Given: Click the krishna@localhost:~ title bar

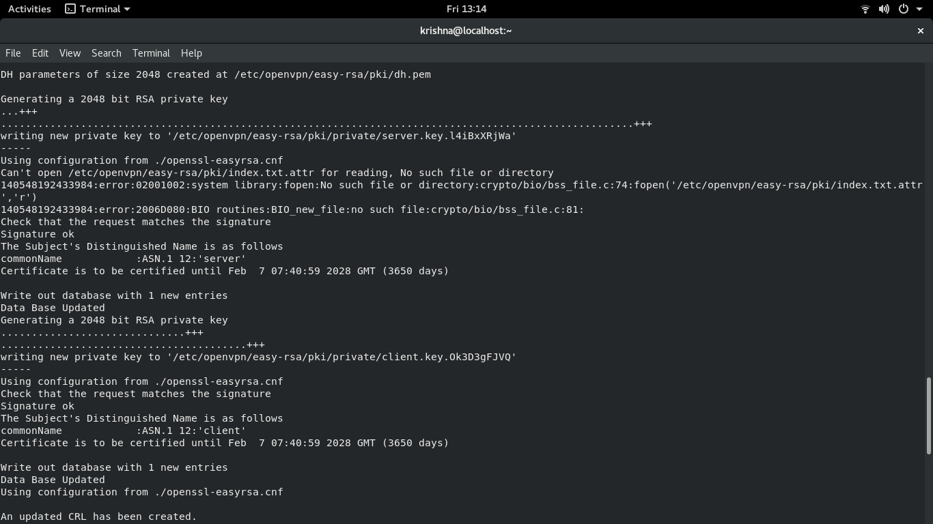Looking at the screenshot, I should pos(466,31).
